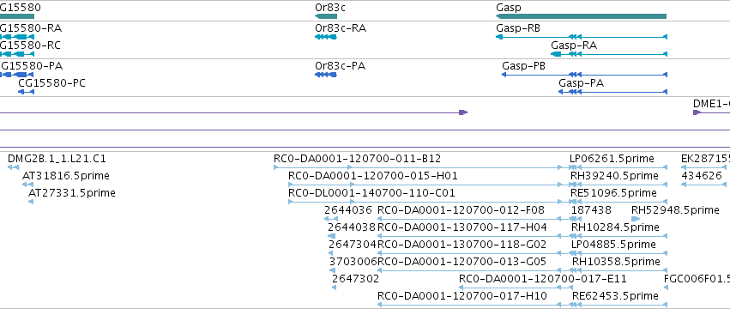Image resolution: width=730 pixels, height=309 pixels.
Task: Click the Or83c gene feature
Action: pyautogui.click(x=326, y=16)
